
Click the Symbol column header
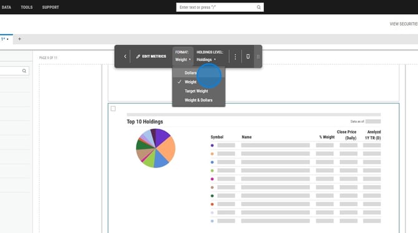click(217, 137)
